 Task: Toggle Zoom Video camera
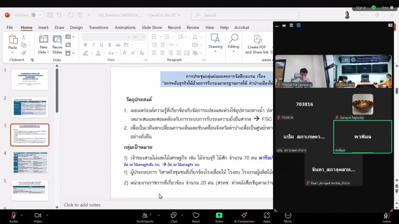pos(38,217)
